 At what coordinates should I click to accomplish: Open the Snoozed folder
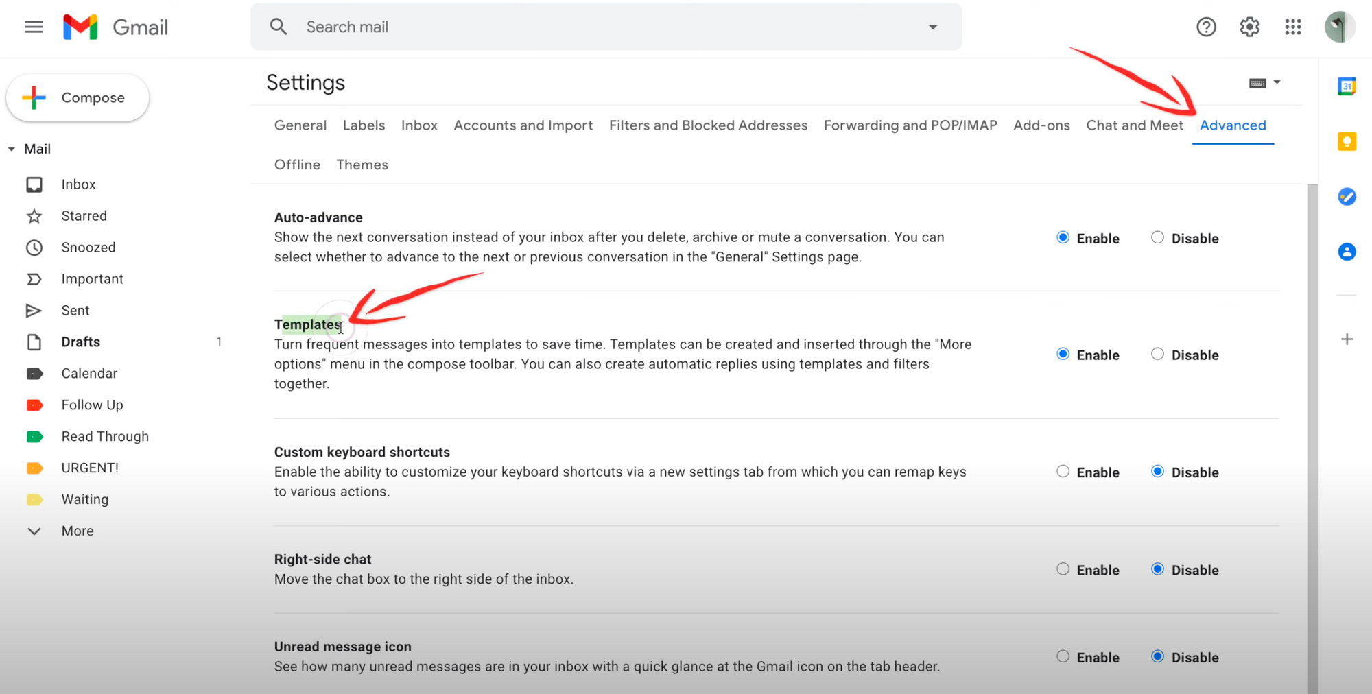pos(88,248)
